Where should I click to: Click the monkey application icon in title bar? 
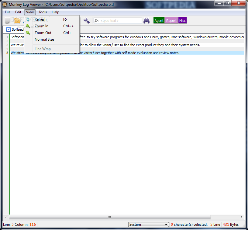click(5, 5)
